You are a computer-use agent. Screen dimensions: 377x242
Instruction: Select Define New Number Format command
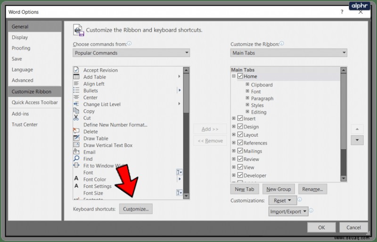pos(115,125)
